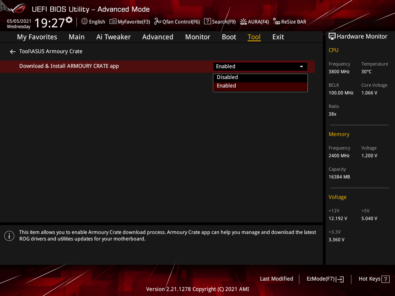Click English language button
395x296 pixels.
pos(93,22)
